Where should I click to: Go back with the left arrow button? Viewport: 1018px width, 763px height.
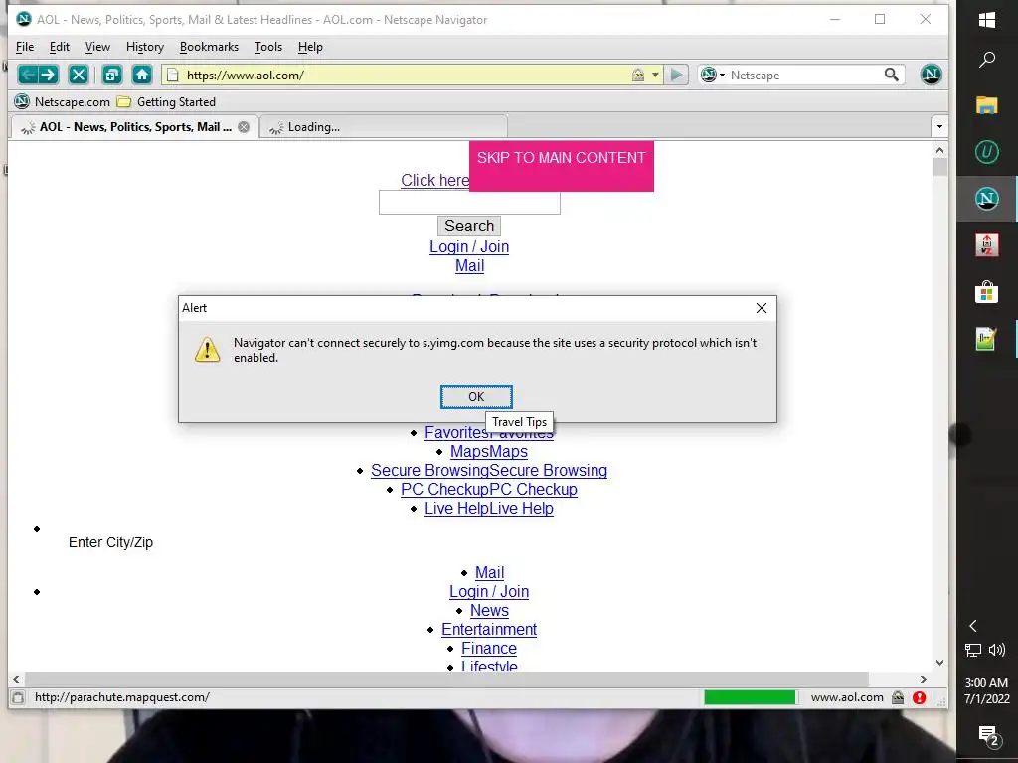coord(28,75)
